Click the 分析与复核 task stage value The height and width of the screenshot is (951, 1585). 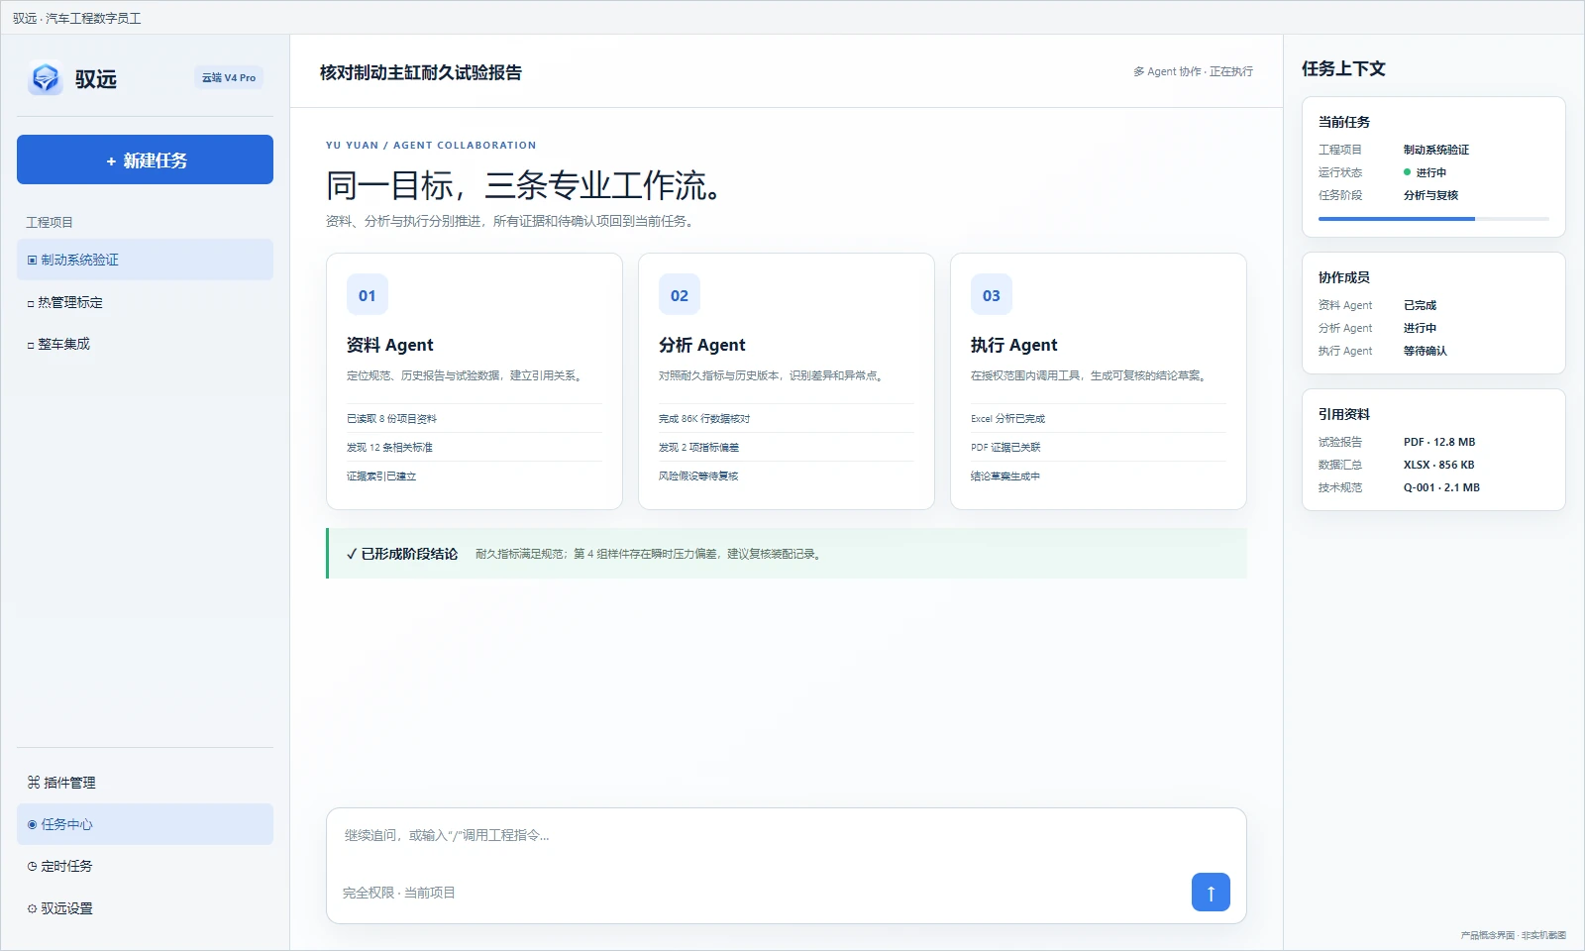click(1430, 195)
